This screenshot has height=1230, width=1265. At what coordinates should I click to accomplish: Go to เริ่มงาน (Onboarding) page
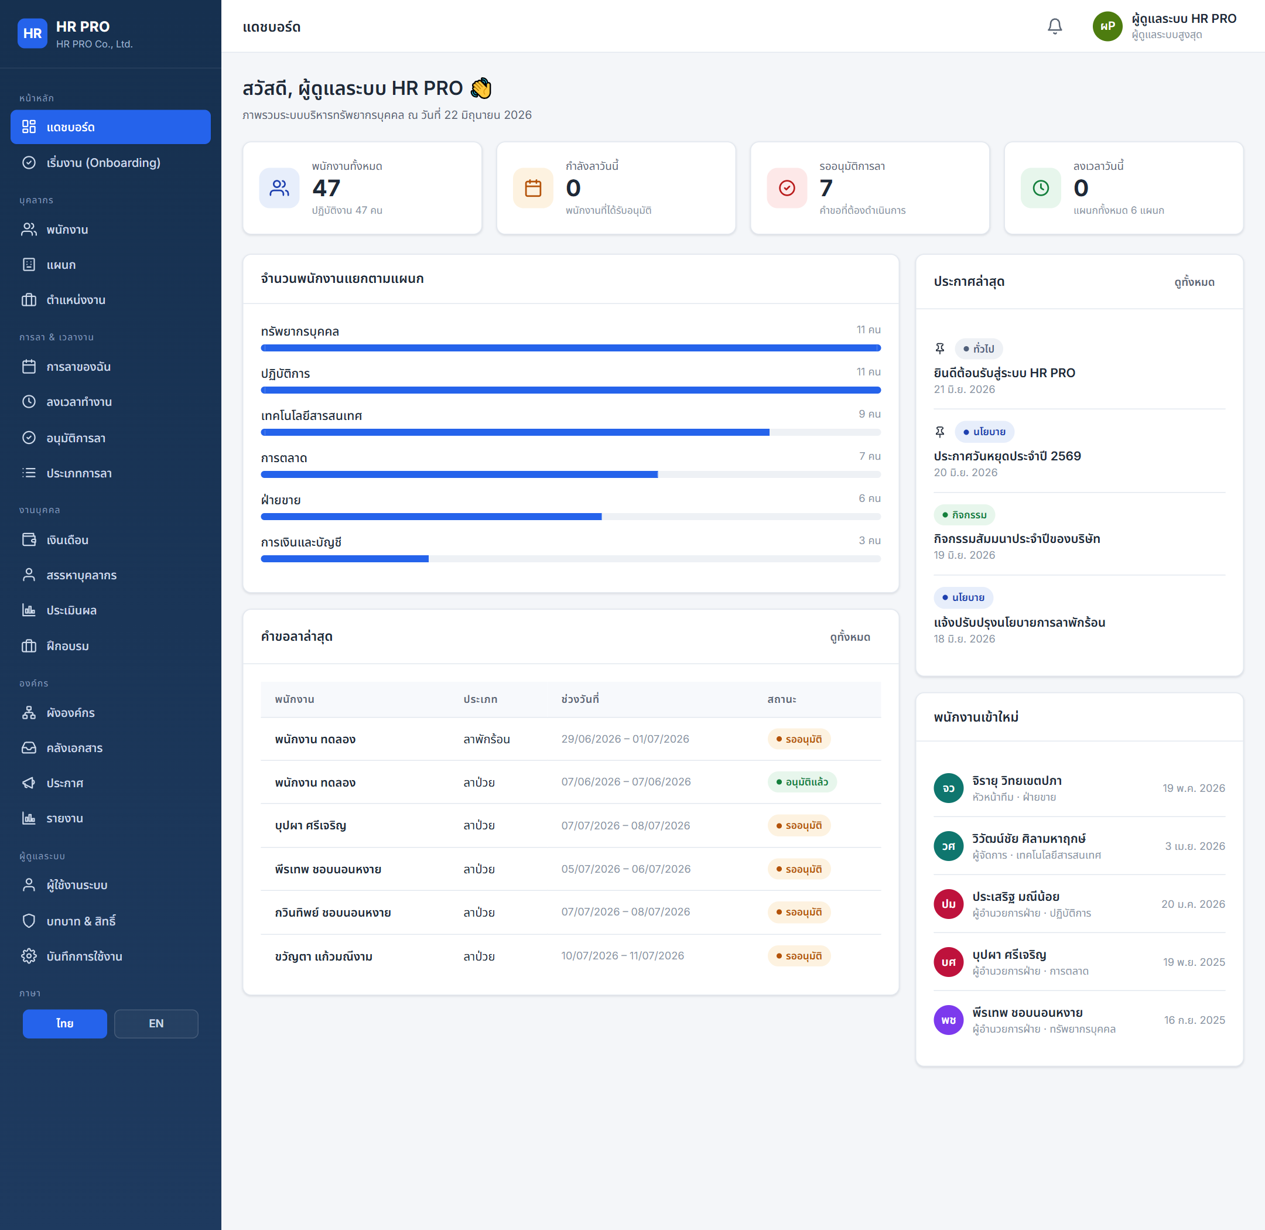point(111,162)
